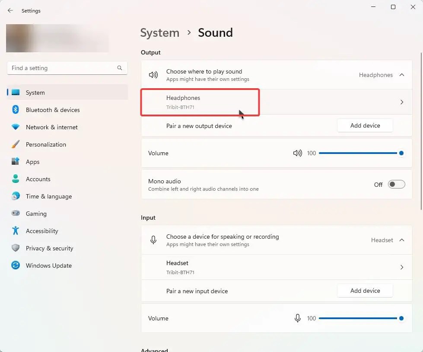Click the Bluetooth & devices icon
The image size is (423, 352).
pos(16,110)
